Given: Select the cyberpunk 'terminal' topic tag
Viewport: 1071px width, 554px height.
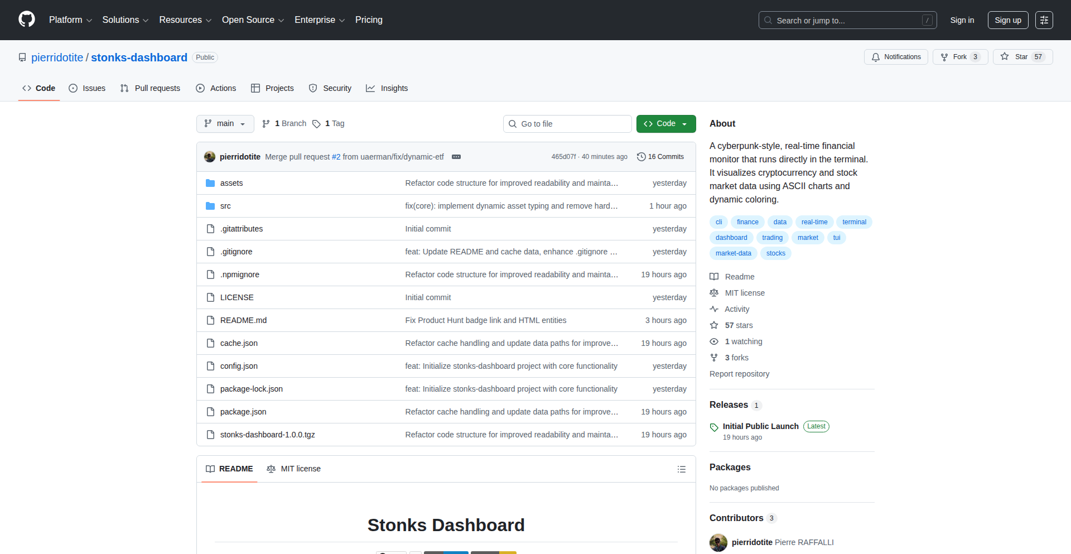Looking at the screenshot, I should tap(853, 222).
